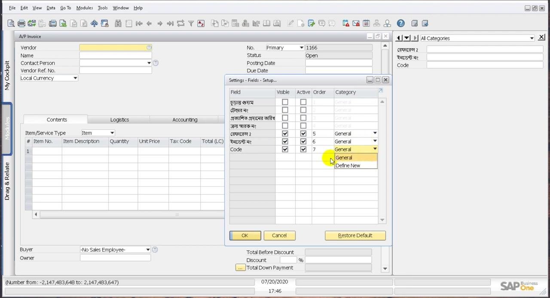This screenshot has width=550, height=298.
Task: Click the choose-from-list icon in the Vendor field
Action: pos(149,48)
